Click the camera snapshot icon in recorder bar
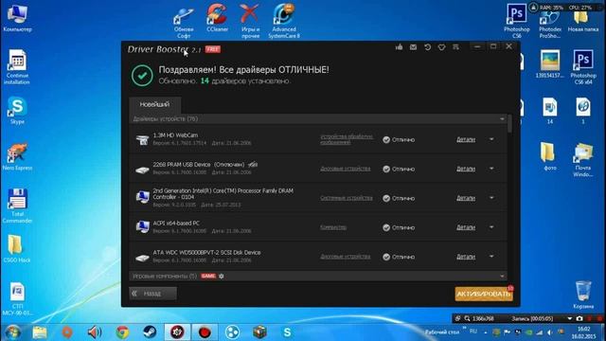Viewport: 606px width, 341px height. (x=579, y=318)
